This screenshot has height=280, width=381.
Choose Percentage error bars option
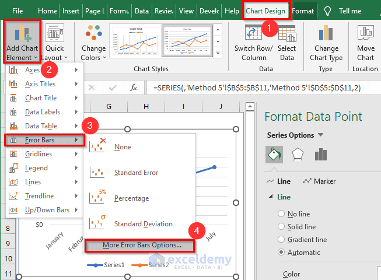(139, 198)
